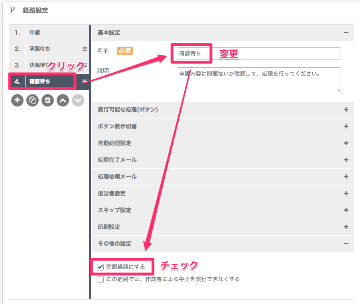Click the 説明 textarea
Screen dimensions: 359x304
coord(259,80)
